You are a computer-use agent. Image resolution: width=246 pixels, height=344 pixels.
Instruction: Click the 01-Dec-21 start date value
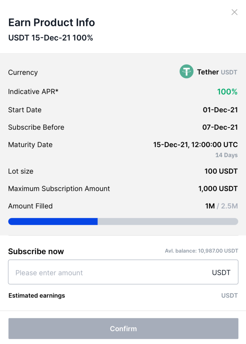(x=220, y=110)
